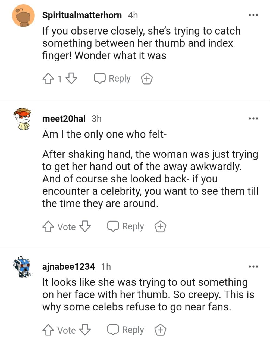Upvote Spiritualmatterhorn's comment
The height and width of the screenshot is (348, 270).
click(x=48, y=79)
